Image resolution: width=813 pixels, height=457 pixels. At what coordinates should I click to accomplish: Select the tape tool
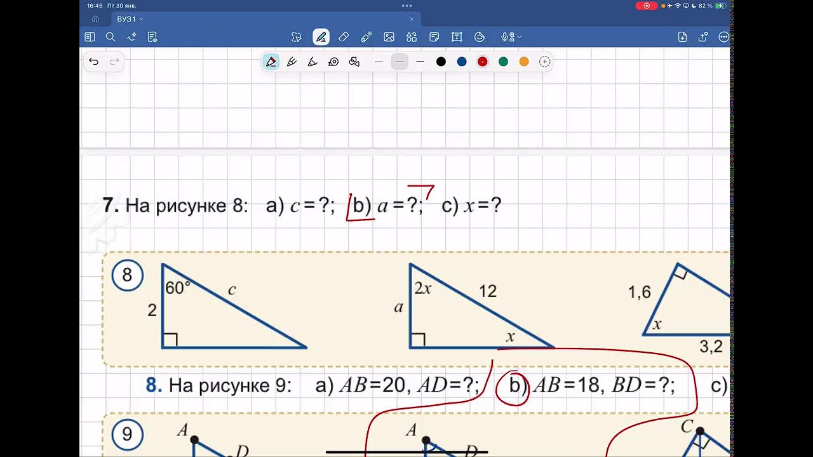click(x=366, y=37)
